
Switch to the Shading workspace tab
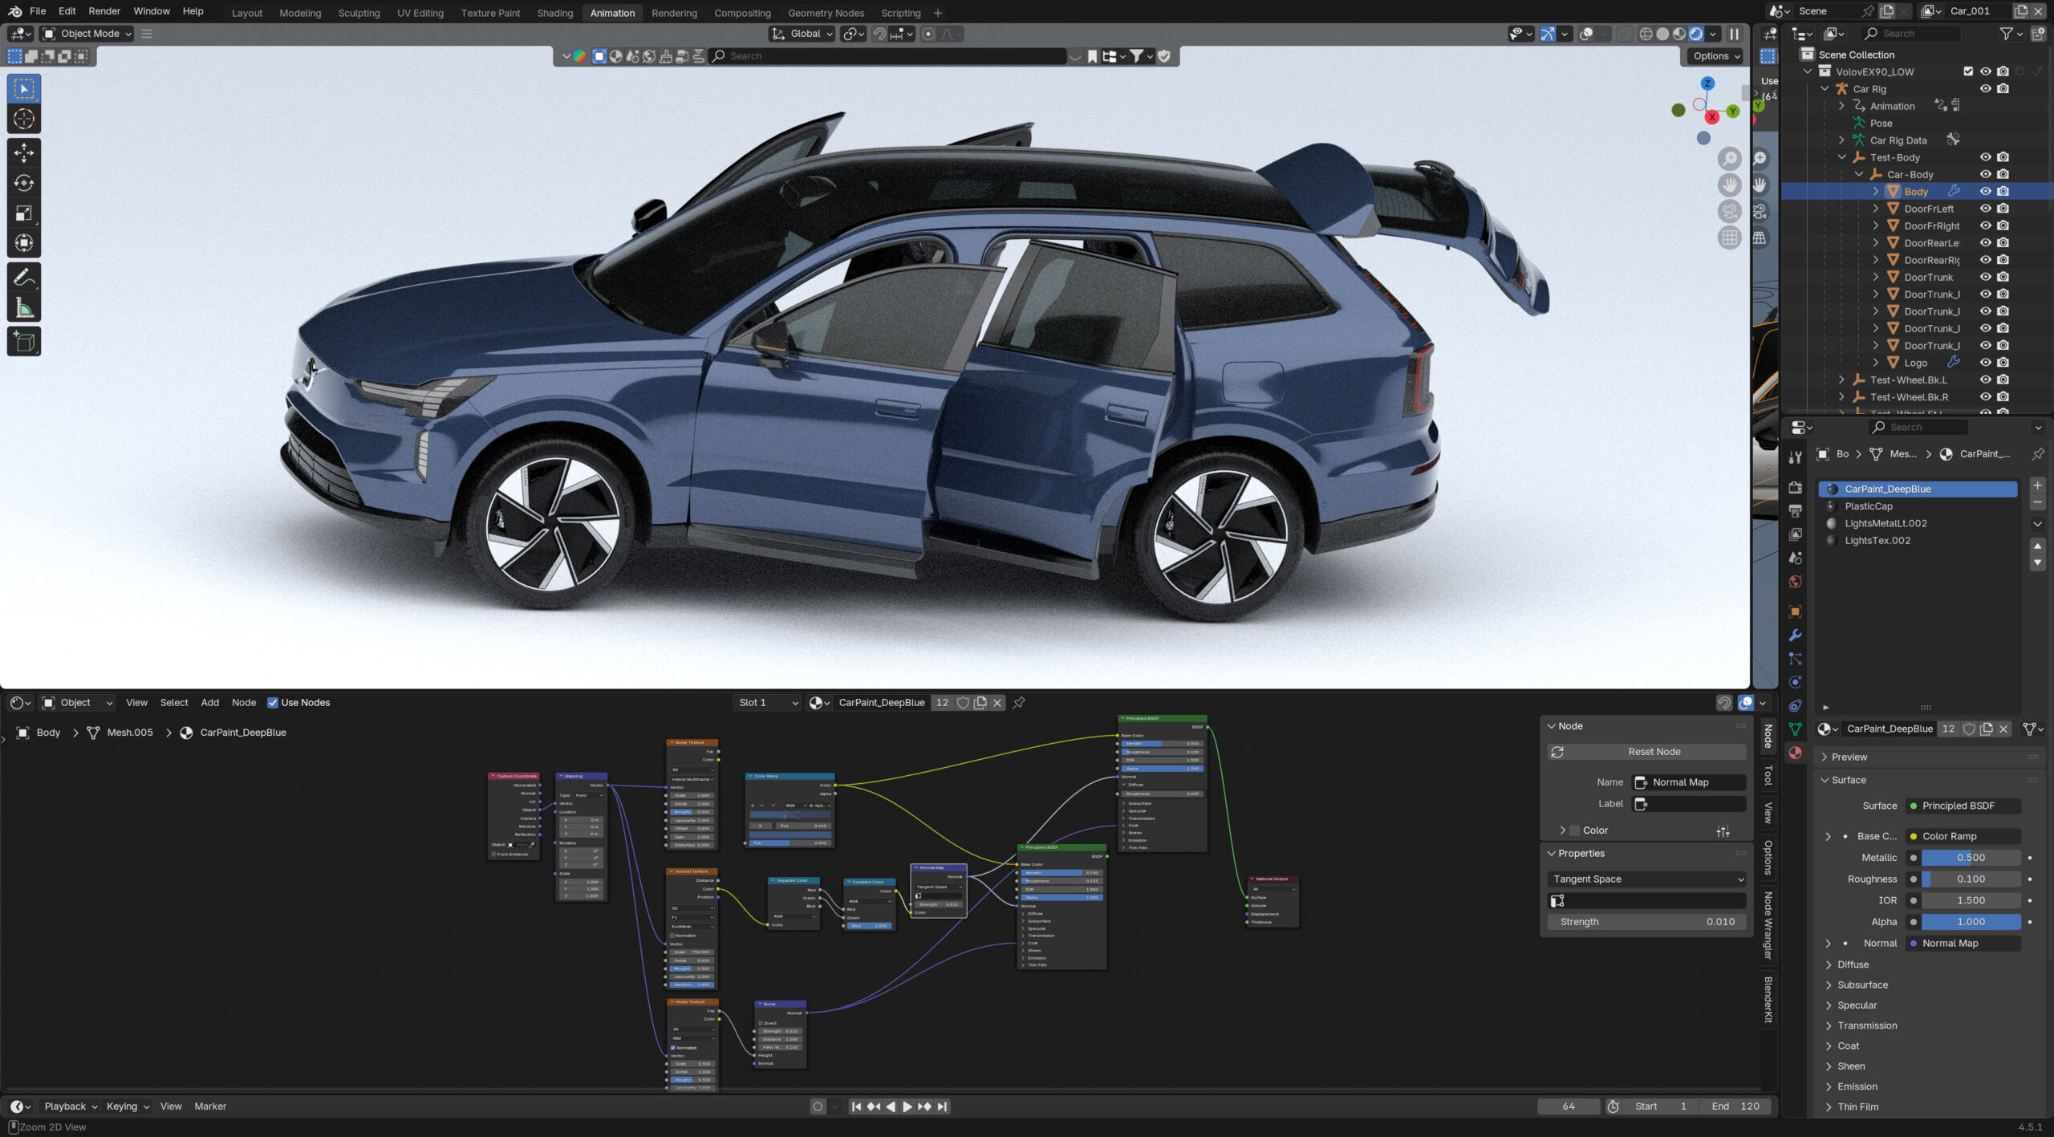click(555, 13)
